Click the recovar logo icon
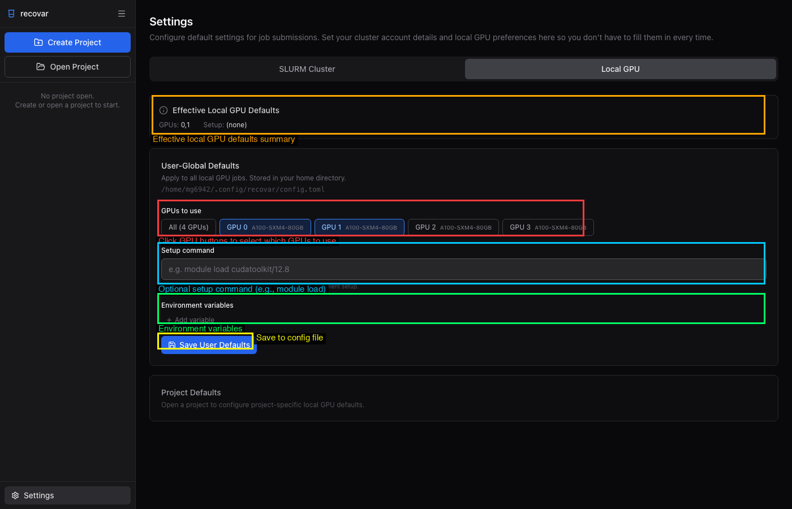 click(11, 14)
